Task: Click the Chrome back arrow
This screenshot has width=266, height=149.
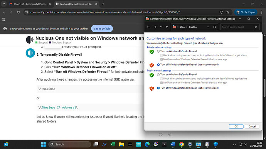Action: coord(4,12)
